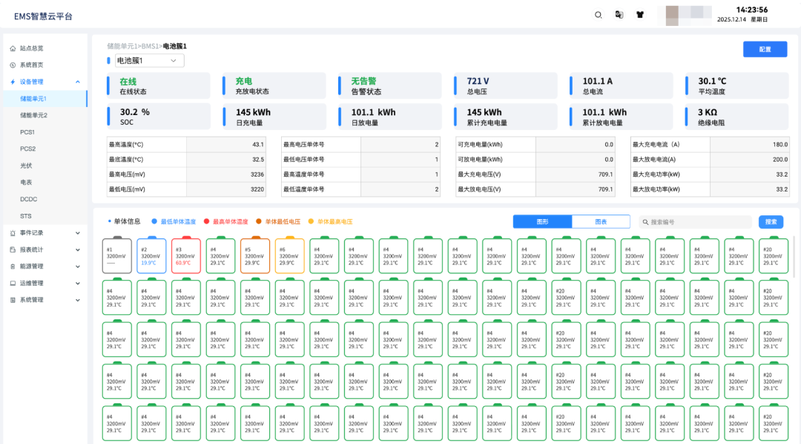Open the language translation icon
Screen dimensions: 801x444
tap(619, 15)
